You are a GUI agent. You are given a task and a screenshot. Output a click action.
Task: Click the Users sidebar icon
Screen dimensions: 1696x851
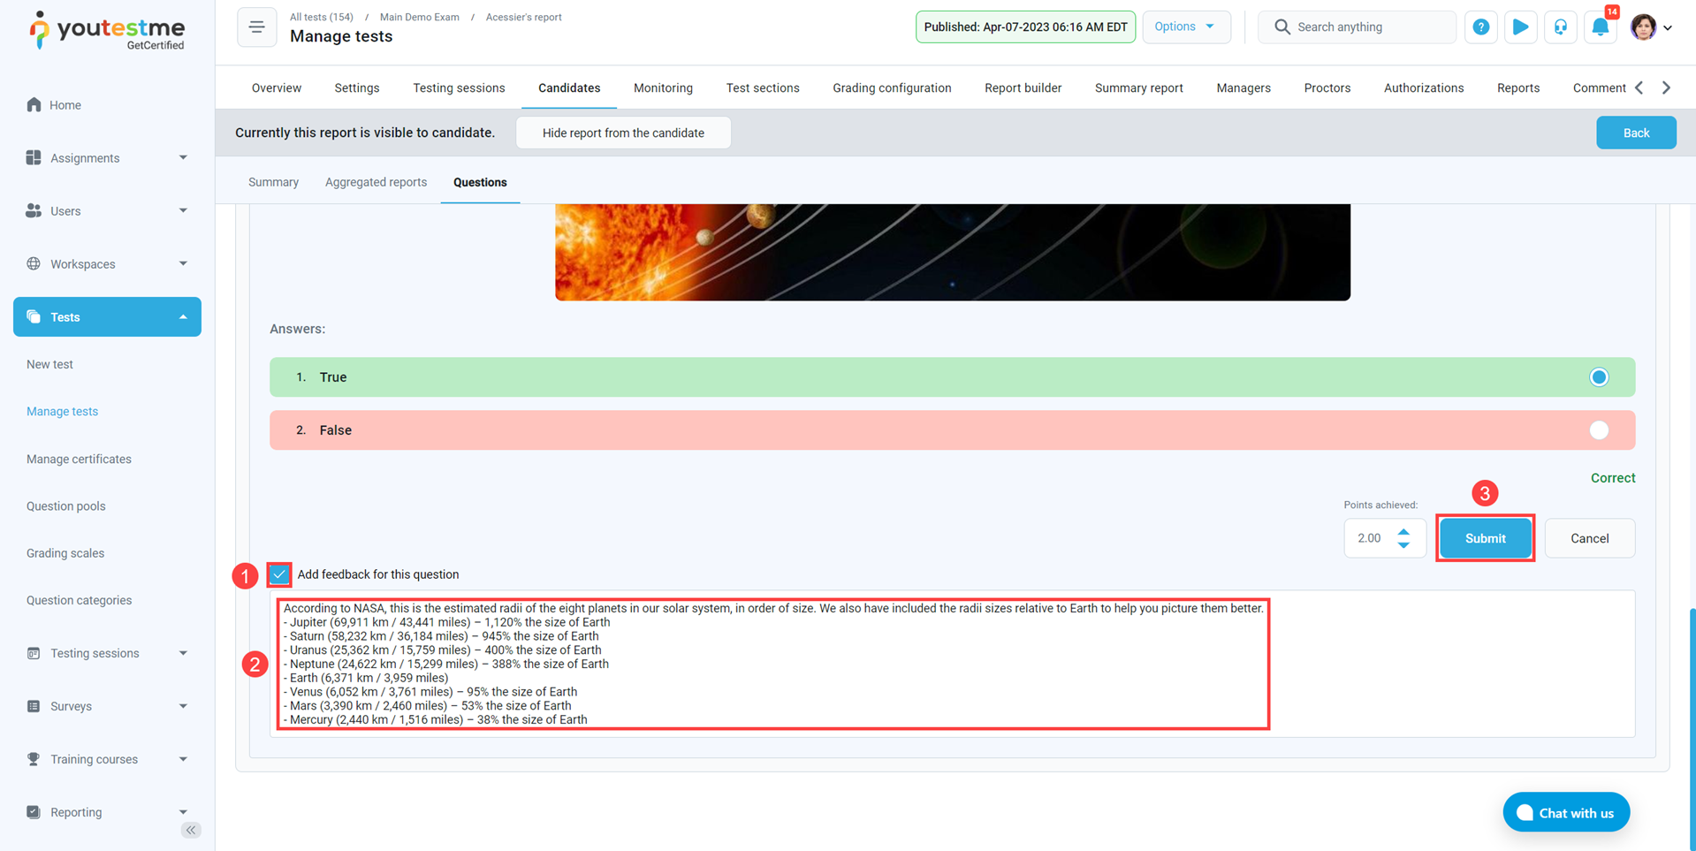34,210
